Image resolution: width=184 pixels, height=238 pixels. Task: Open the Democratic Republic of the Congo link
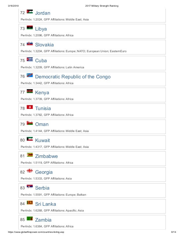point(73,77)
